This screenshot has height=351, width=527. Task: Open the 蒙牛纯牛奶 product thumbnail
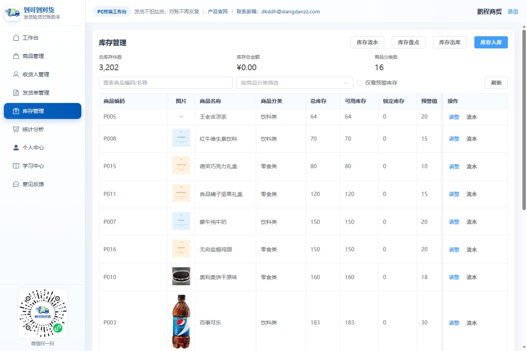pos(181,221)
